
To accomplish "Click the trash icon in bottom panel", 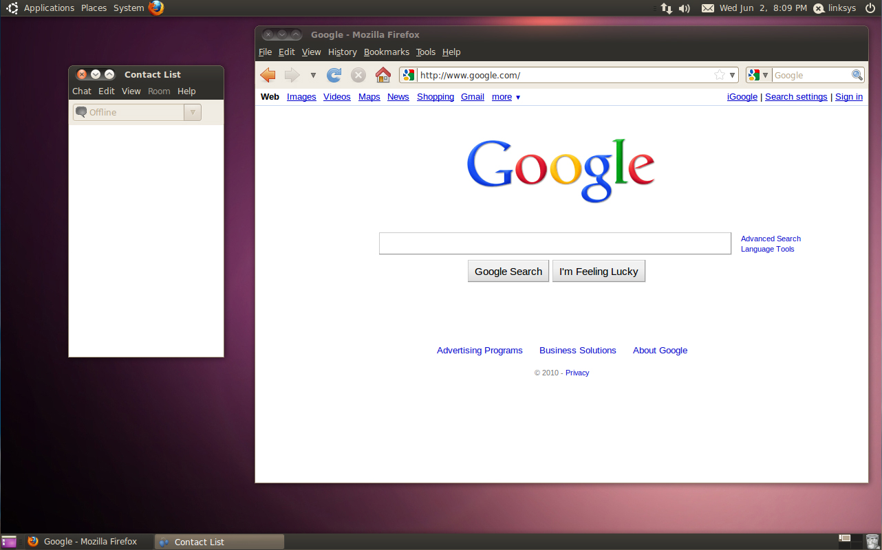I will point(872,542).
